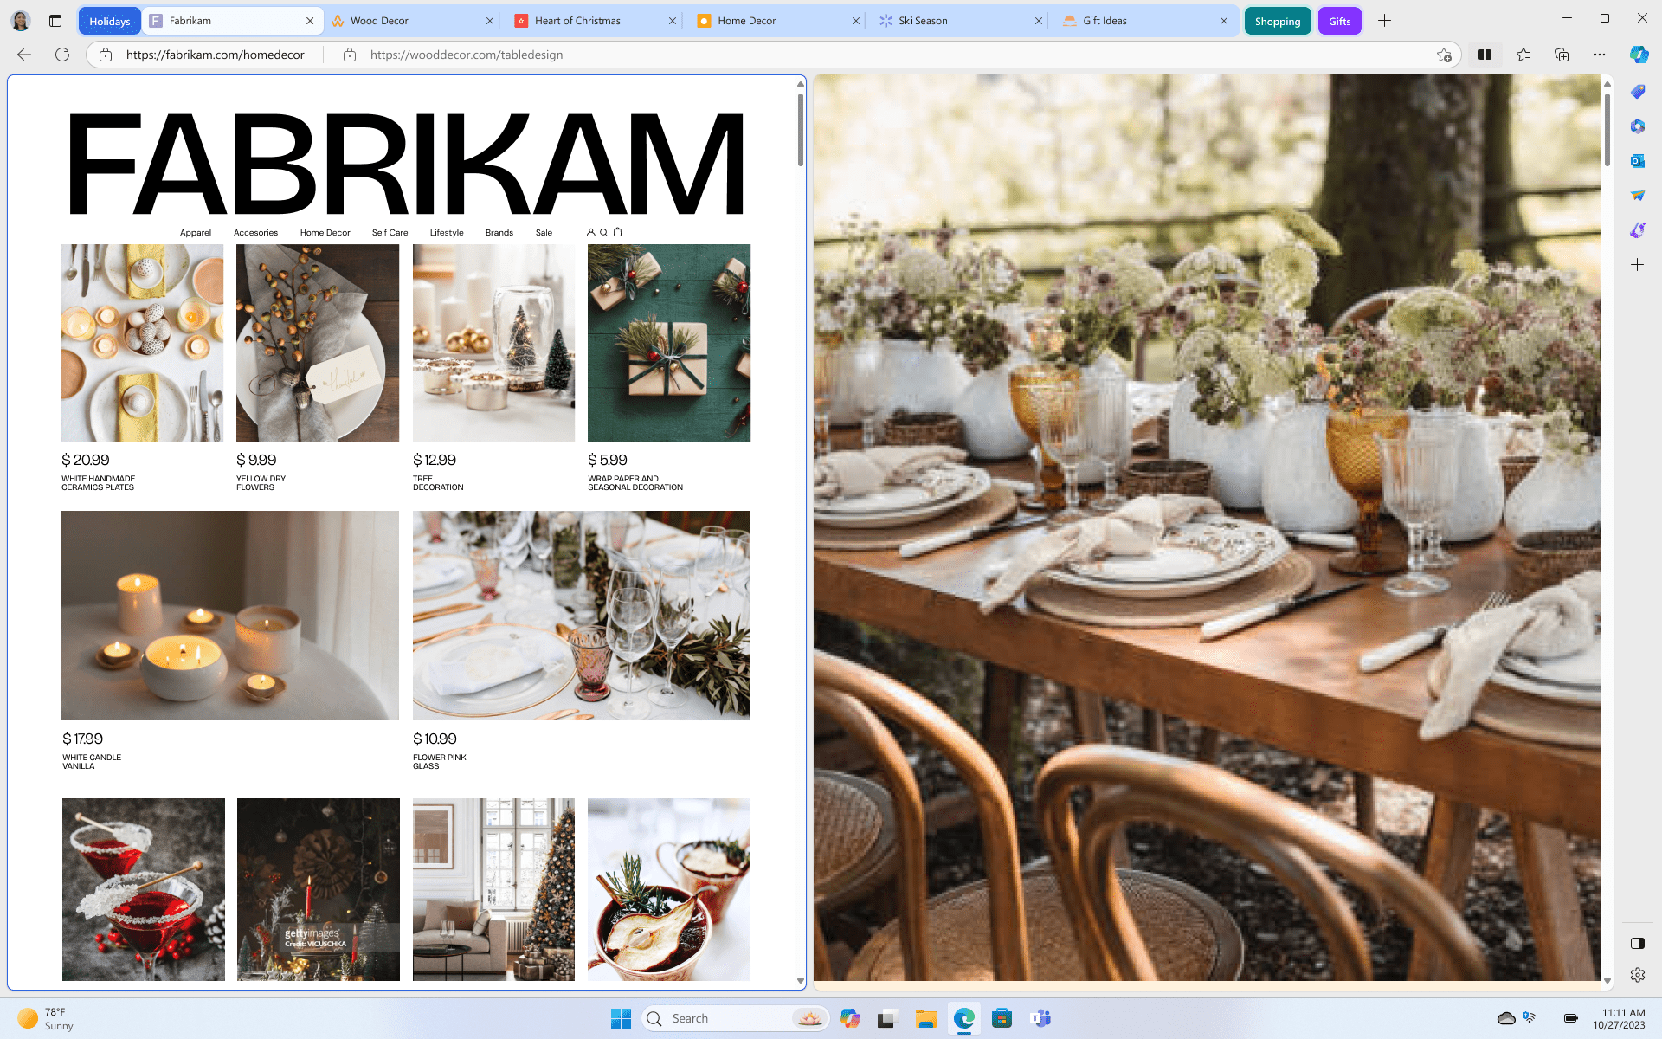Screen dimensions: 1662x1039
Task: Close the Ski Season tab
Action: pyautogui.click(x=1039, y=21)
